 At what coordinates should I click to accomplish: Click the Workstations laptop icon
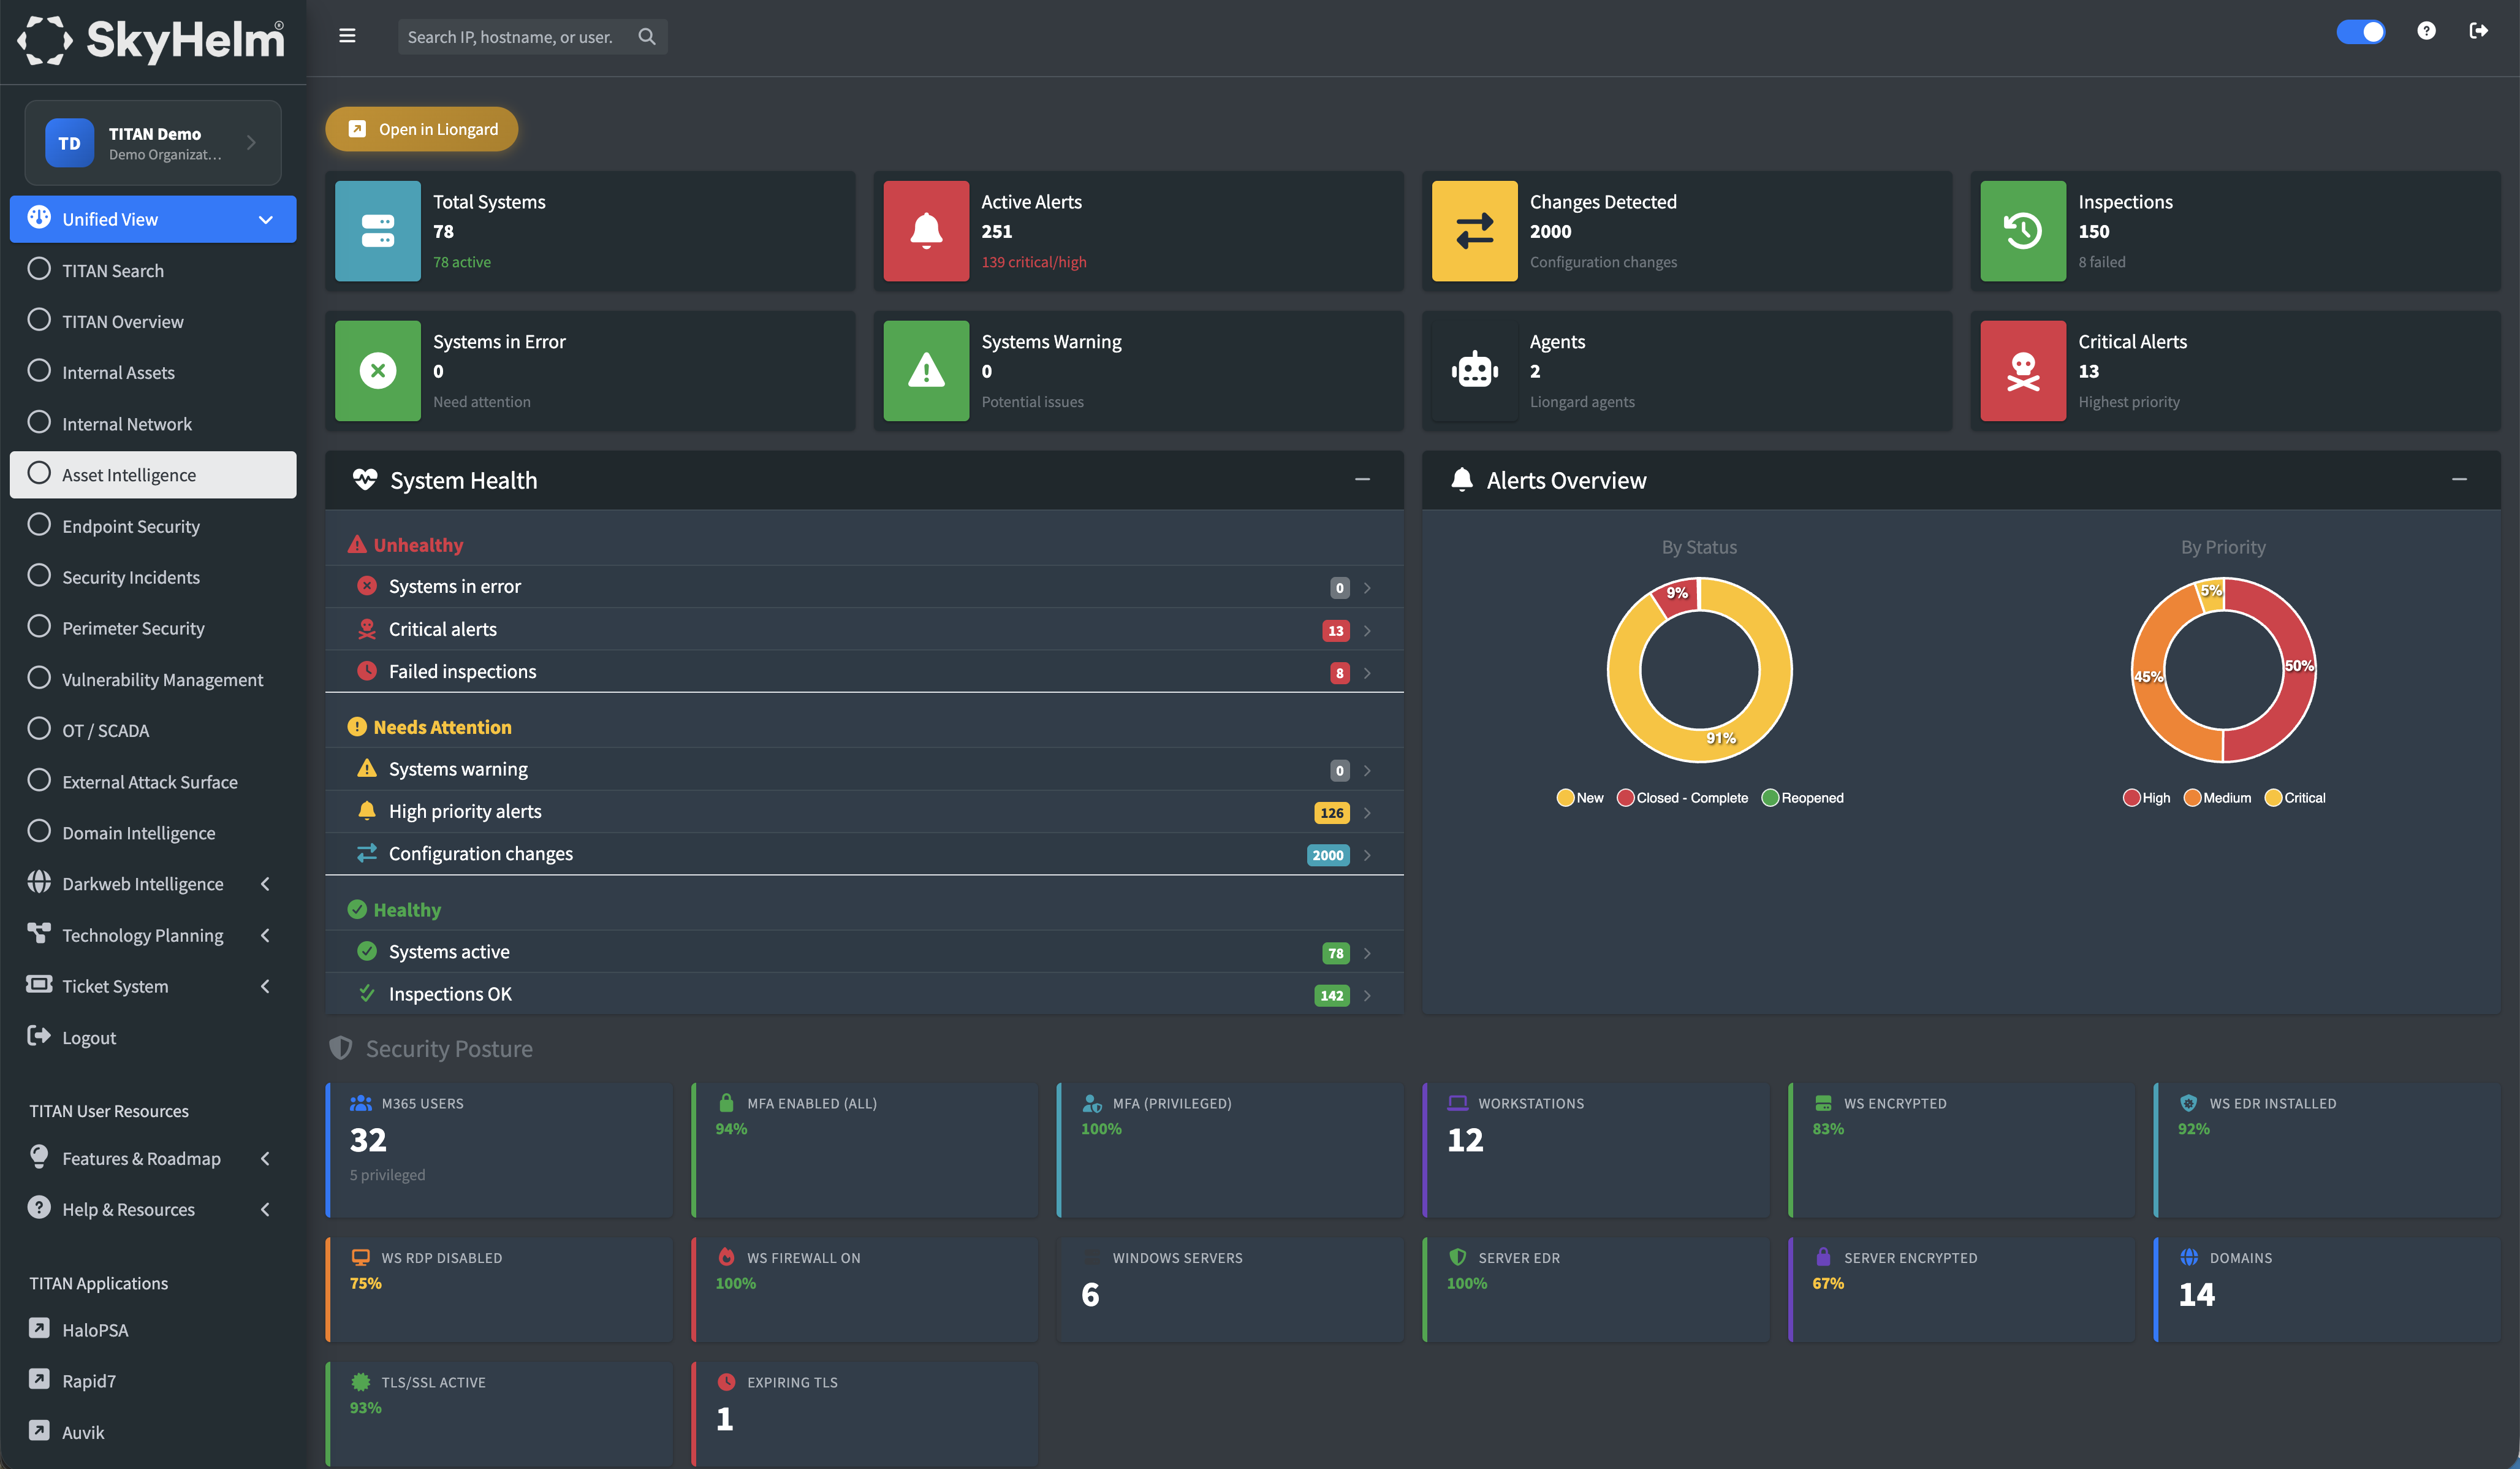1458,1103
